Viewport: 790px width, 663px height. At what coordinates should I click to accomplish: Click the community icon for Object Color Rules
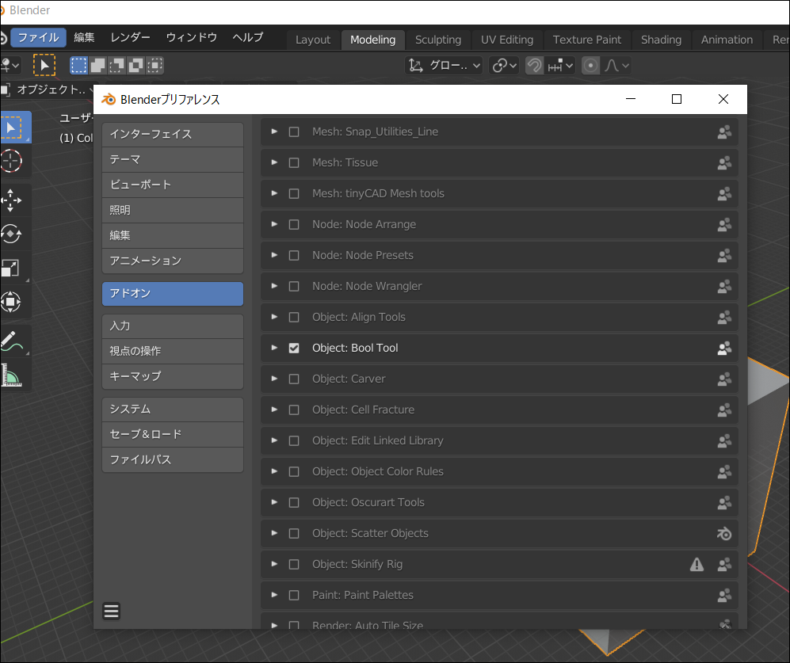tap(724, 471)
